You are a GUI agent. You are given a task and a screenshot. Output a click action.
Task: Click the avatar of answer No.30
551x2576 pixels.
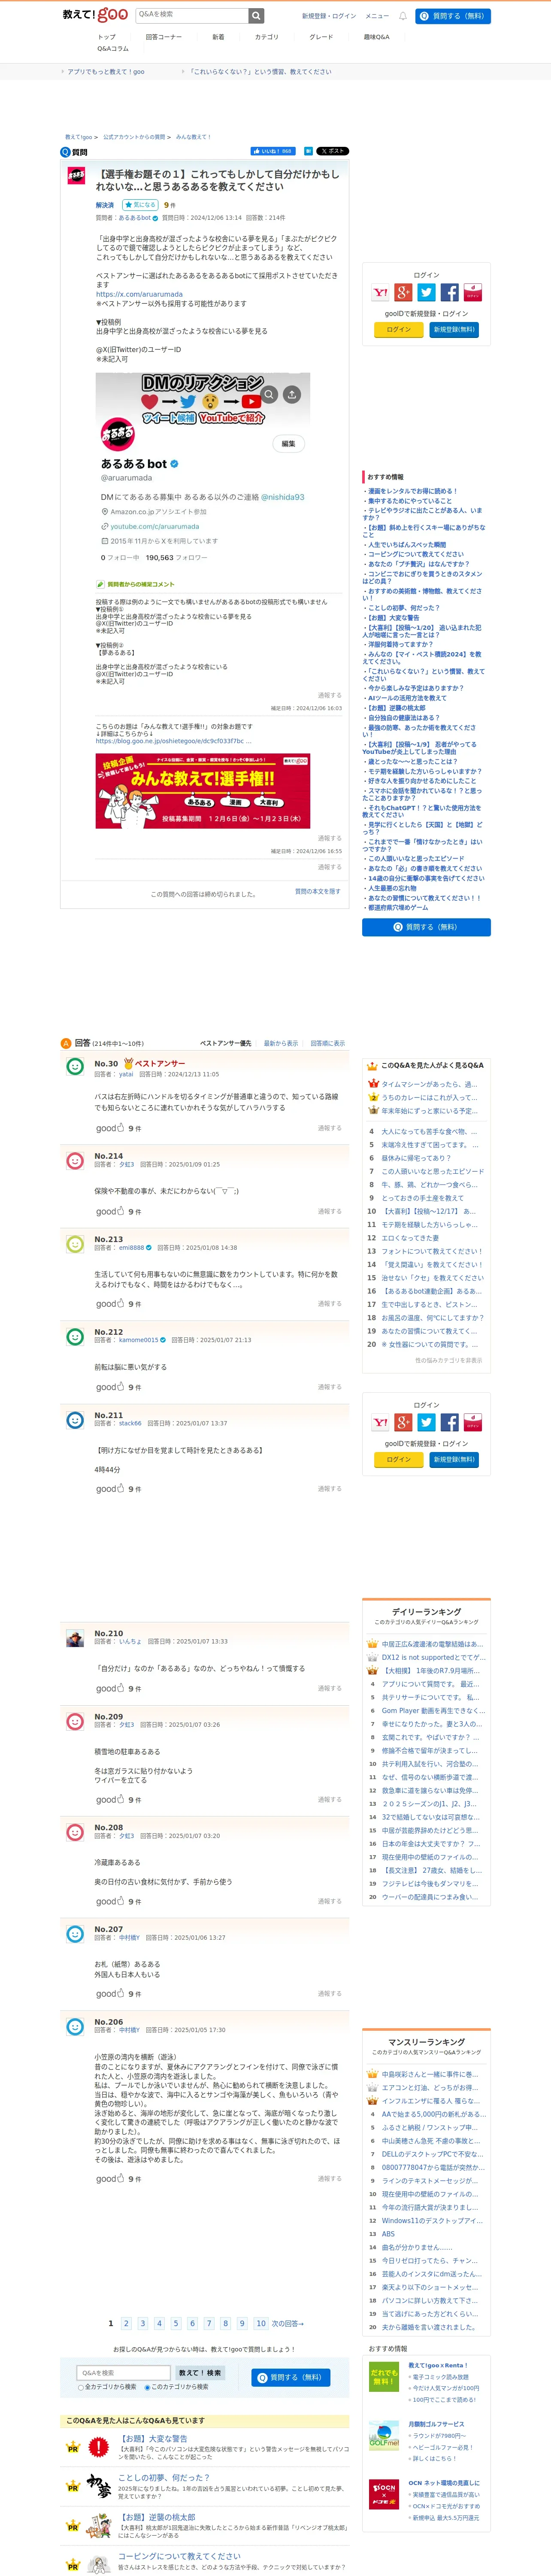(x=75, y=1067)
